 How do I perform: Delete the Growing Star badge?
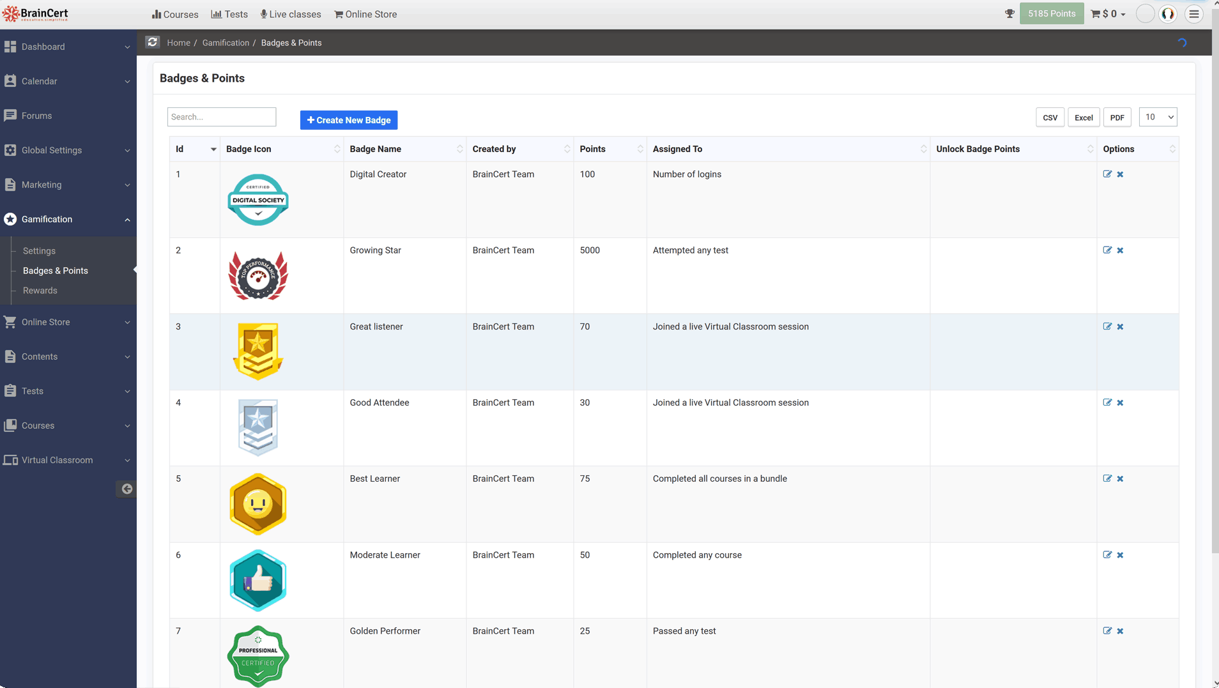(x=1120, y=250)
